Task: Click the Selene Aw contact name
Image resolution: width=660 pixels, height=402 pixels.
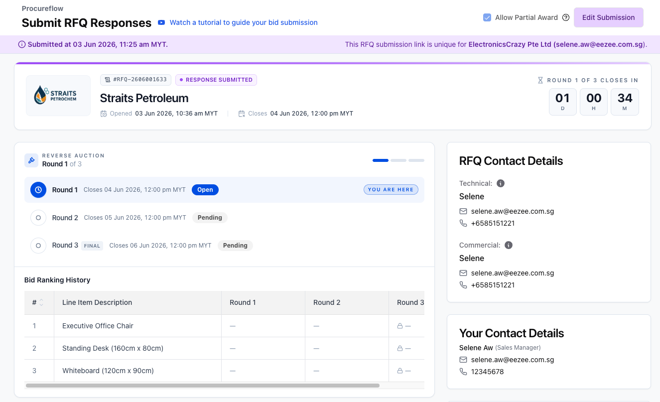Action: click(476, 348)
